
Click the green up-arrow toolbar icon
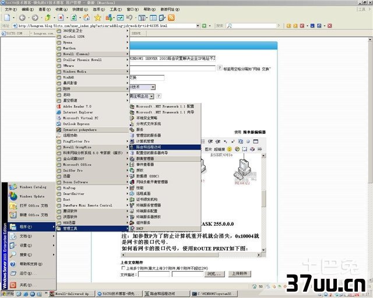48,17
